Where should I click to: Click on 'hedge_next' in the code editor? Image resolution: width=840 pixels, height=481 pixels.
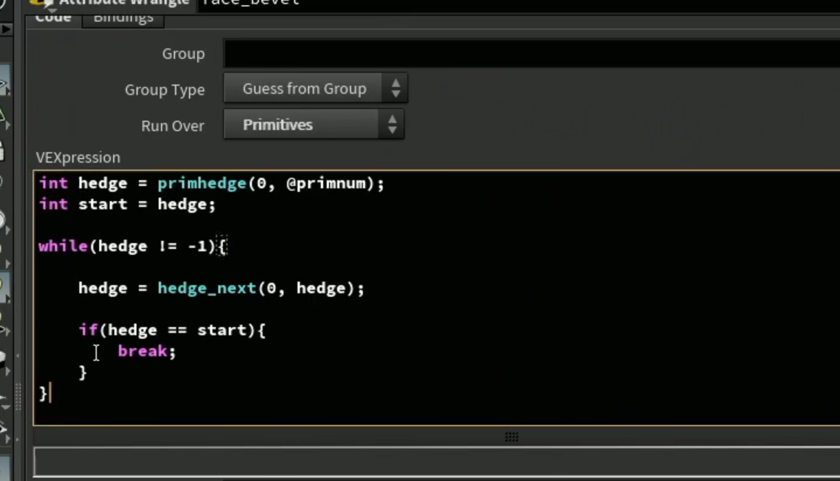click(x=206, y=289)
